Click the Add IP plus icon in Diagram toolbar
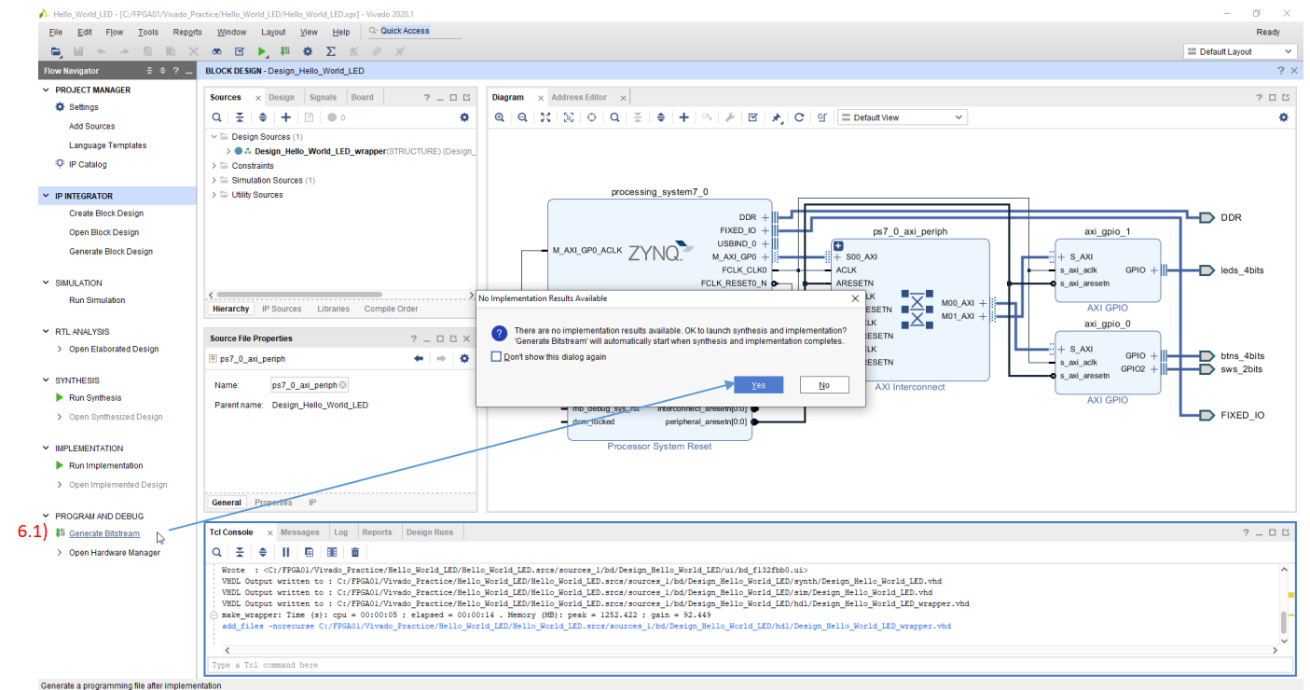The image size is (1310, 690). 683,117
